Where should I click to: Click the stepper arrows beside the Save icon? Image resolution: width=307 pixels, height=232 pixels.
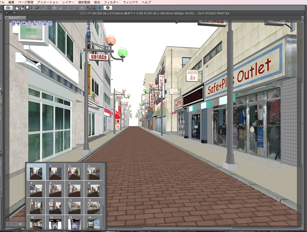(x=31, y=8)
